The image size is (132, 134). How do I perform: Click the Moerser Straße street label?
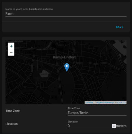click(44, 47)
